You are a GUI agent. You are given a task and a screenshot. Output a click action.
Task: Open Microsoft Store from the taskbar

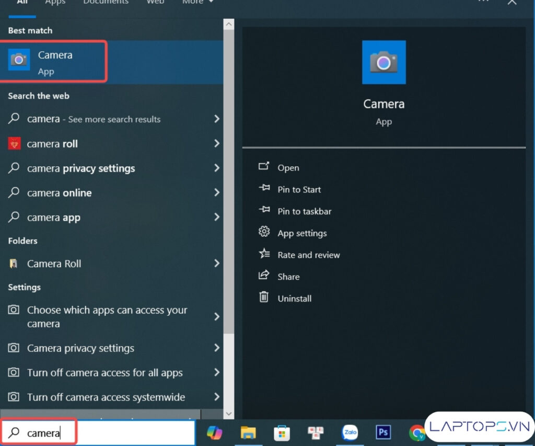coord(282,432)
